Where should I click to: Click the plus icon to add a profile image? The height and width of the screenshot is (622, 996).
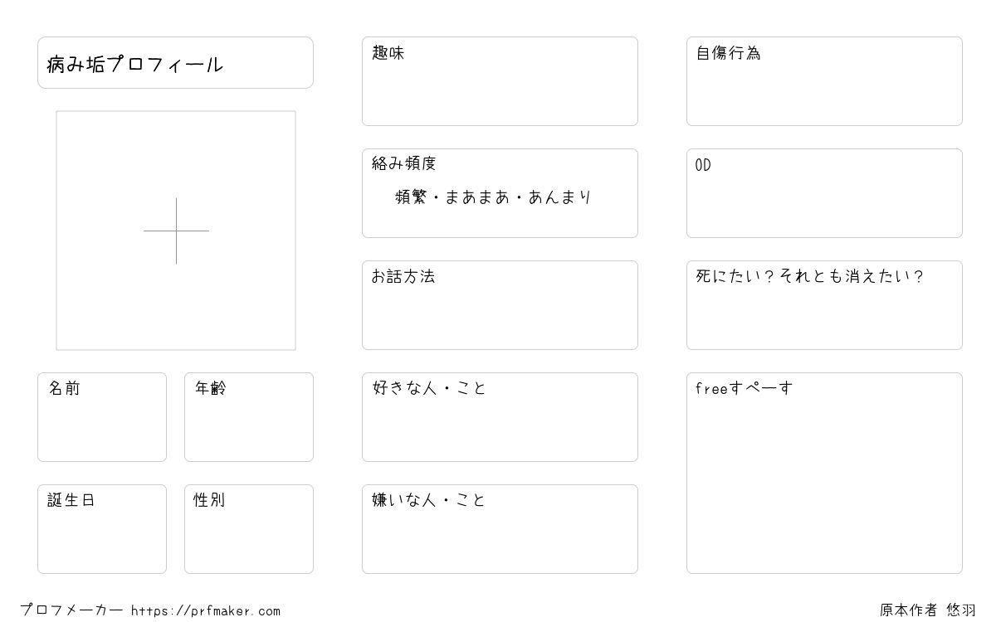[x=176, y=231]
